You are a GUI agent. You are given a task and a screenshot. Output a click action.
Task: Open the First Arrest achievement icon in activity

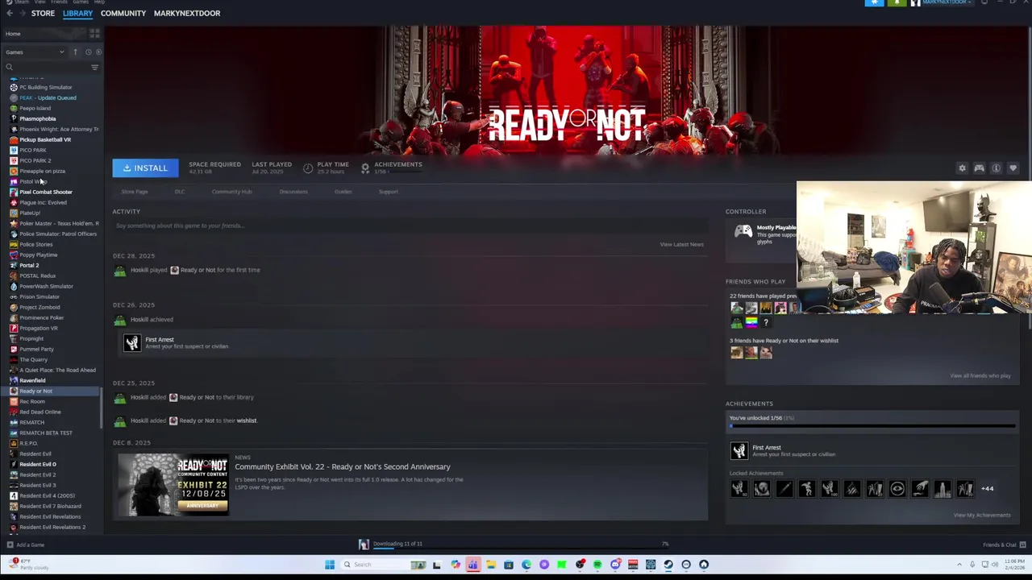[131, 343]
